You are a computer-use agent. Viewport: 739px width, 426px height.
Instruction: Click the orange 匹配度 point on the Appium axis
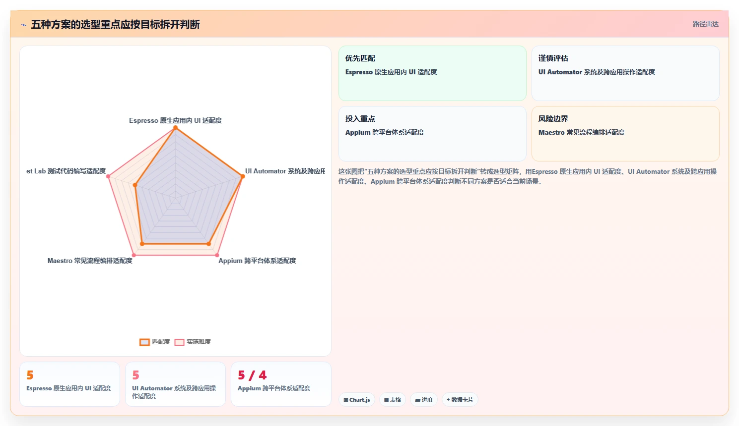click(x=208, y=244)
